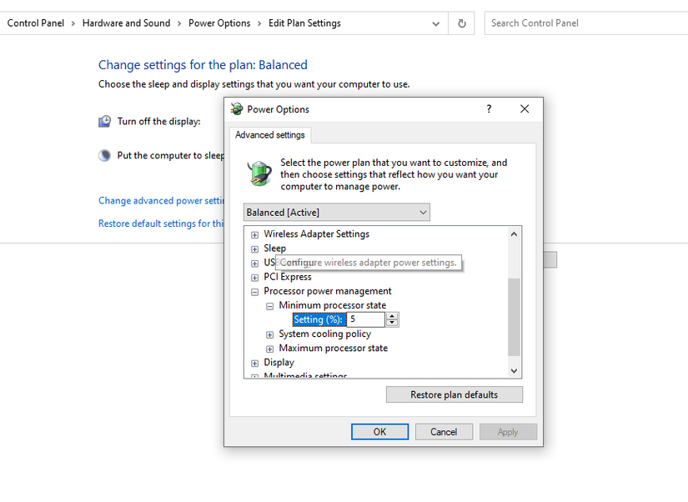Click the settings list scrollbar down arrow
688x502 pixels.
(514, 370)
